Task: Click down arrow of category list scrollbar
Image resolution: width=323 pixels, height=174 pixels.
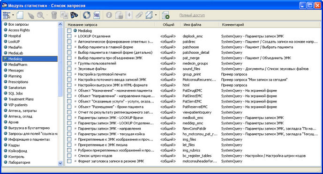Action: 60,163
